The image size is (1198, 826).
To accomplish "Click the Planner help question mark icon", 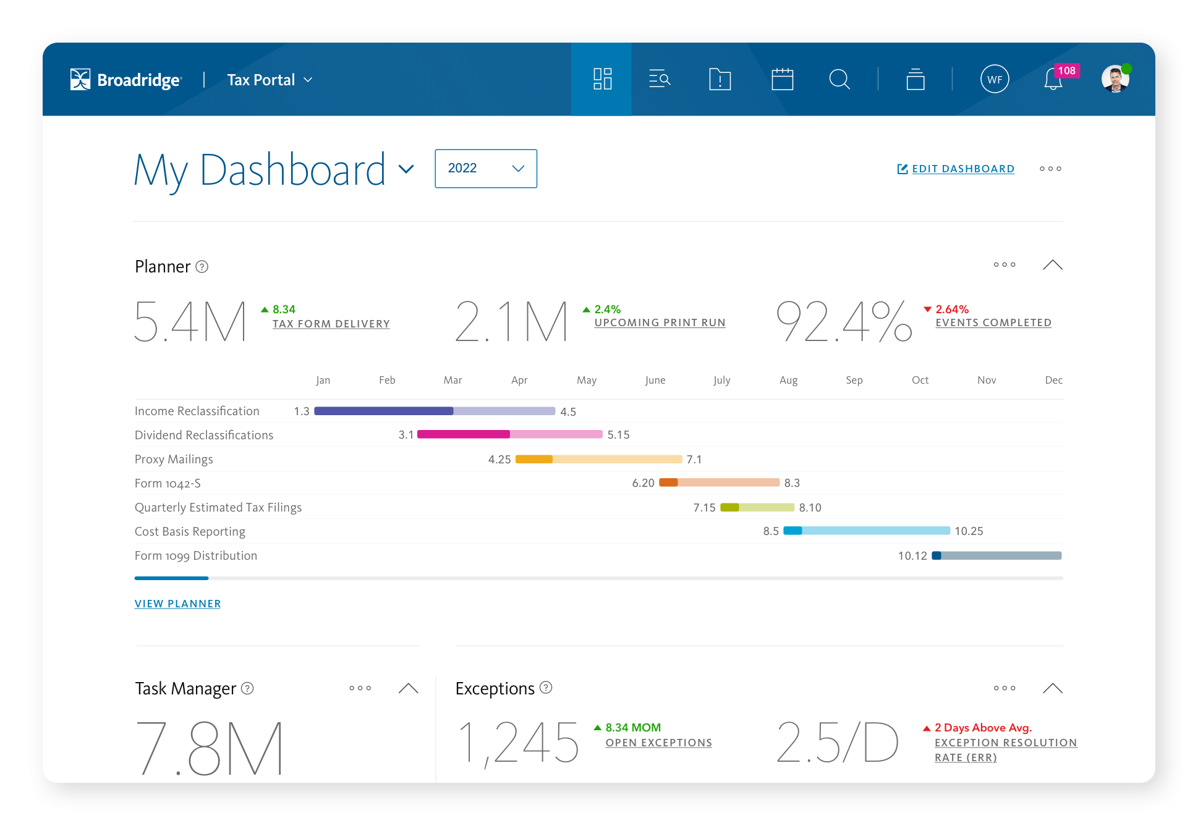I will 202,267.
